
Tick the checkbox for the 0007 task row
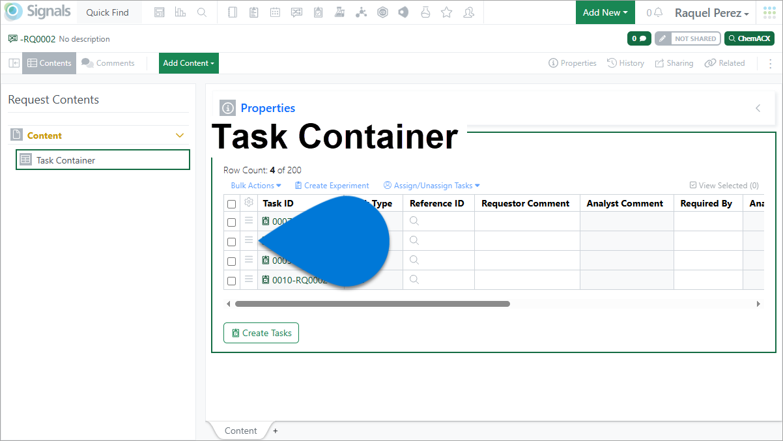click(x=231, y=222)
